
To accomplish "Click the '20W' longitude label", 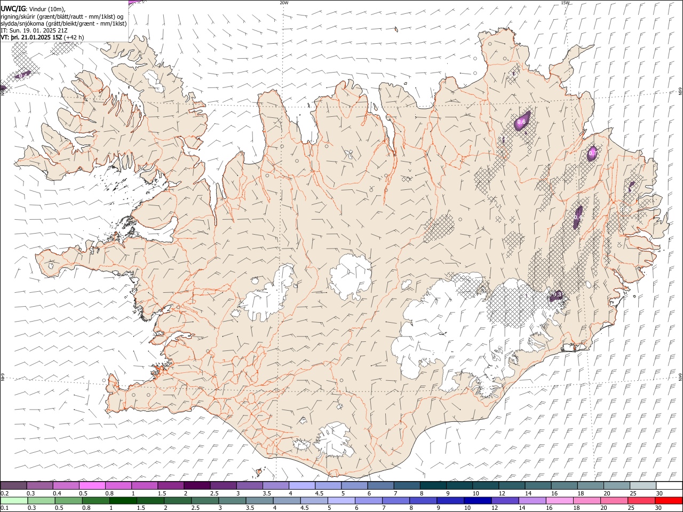I will (284, 3).
